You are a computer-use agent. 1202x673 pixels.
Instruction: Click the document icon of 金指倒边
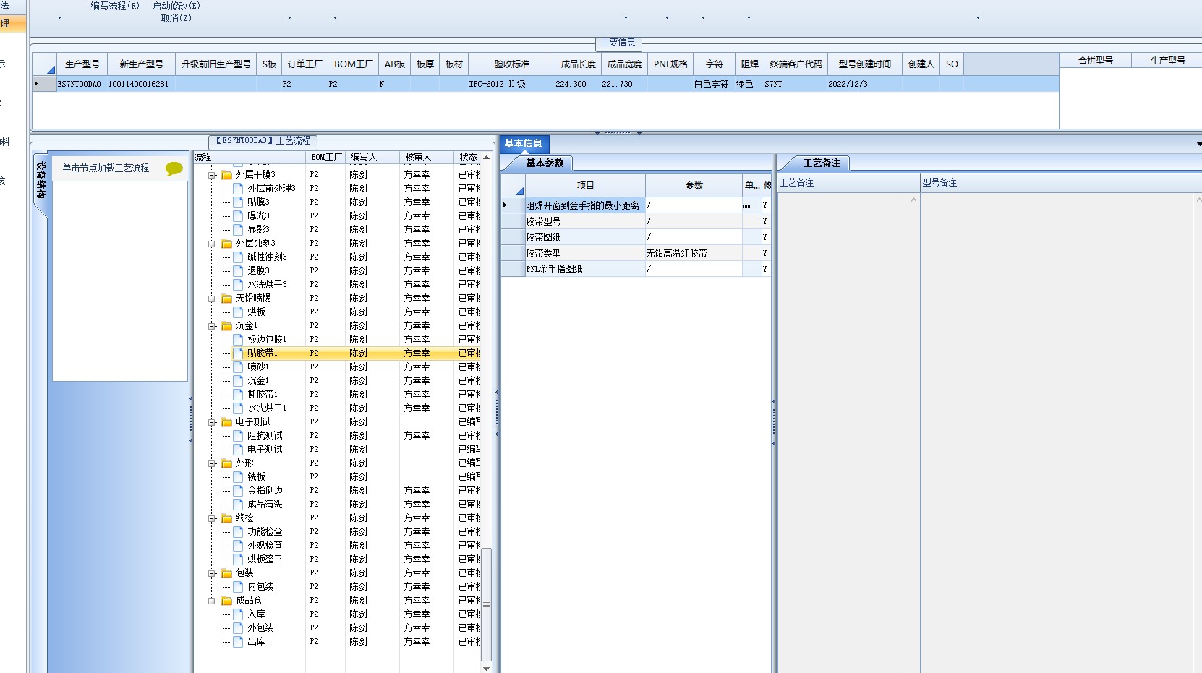tap(238, 490)
